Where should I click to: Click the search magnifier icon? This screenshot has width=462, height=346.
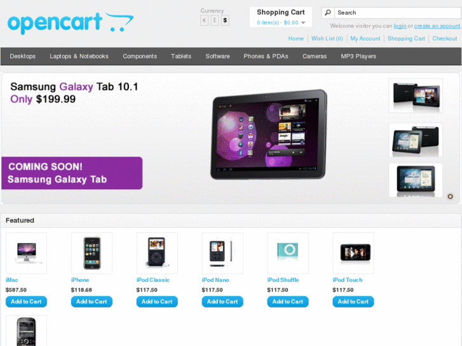click(328, 13)
